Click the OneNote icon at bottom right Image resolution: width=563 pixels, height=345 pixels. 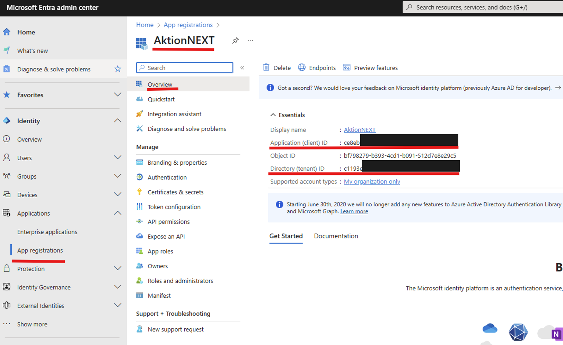557,334
